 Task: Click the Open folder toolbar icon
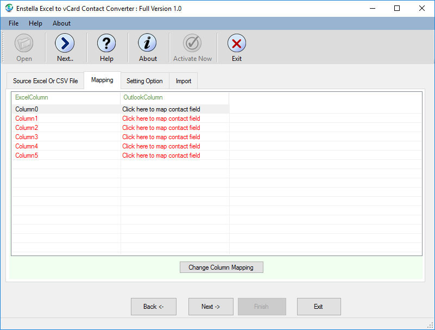[x=24, y=43]
